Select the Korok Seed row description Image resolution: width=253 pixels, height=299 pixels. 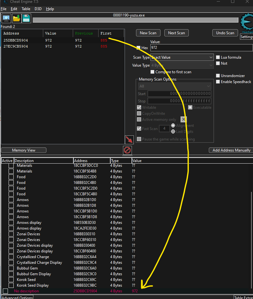(26, 280)
